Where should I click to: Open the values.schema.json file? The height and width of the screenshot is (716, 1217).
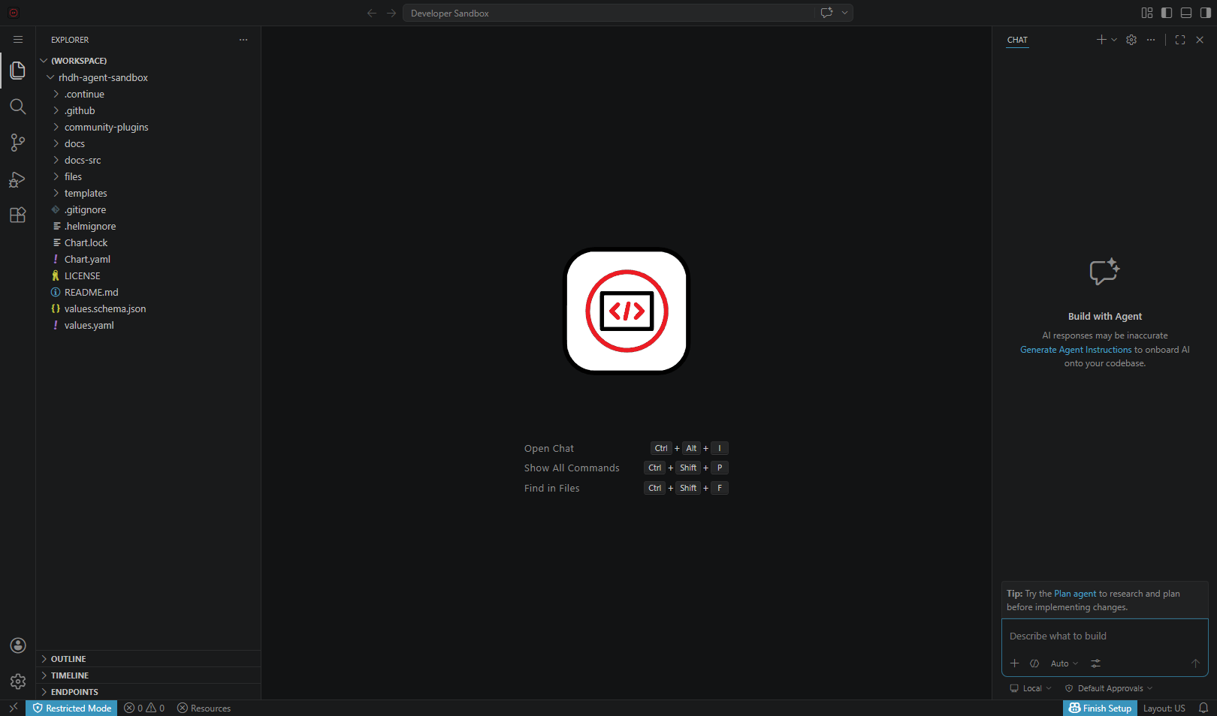[149, 308]
